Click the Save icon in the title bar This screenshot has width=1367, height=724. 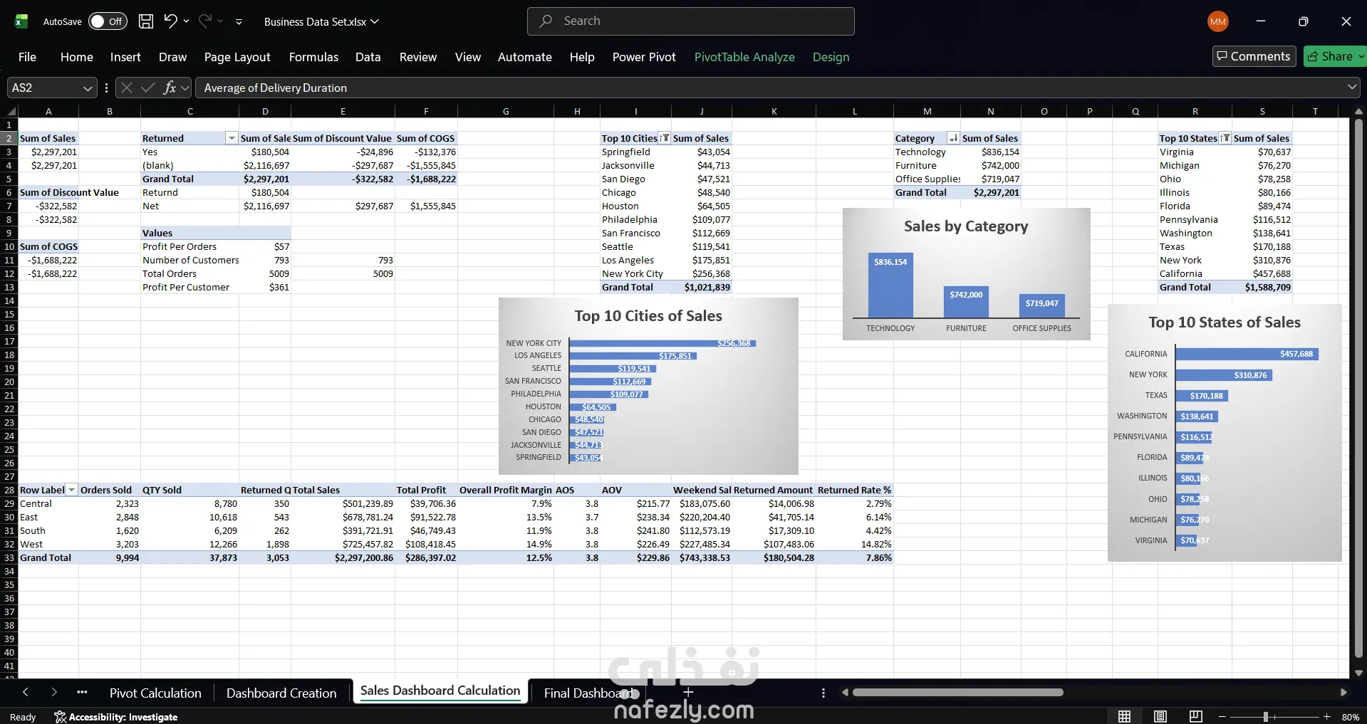pos(146,21)
